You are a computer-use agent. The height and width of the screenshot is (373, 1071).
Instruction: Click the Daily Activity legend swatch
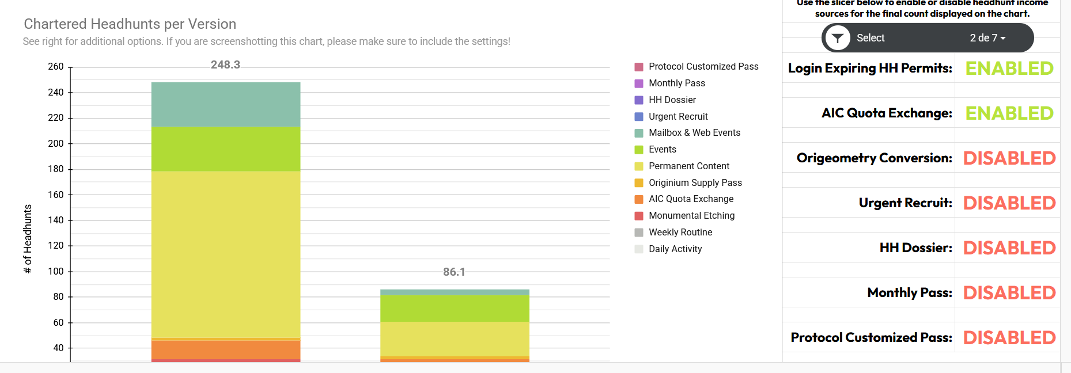639,249
